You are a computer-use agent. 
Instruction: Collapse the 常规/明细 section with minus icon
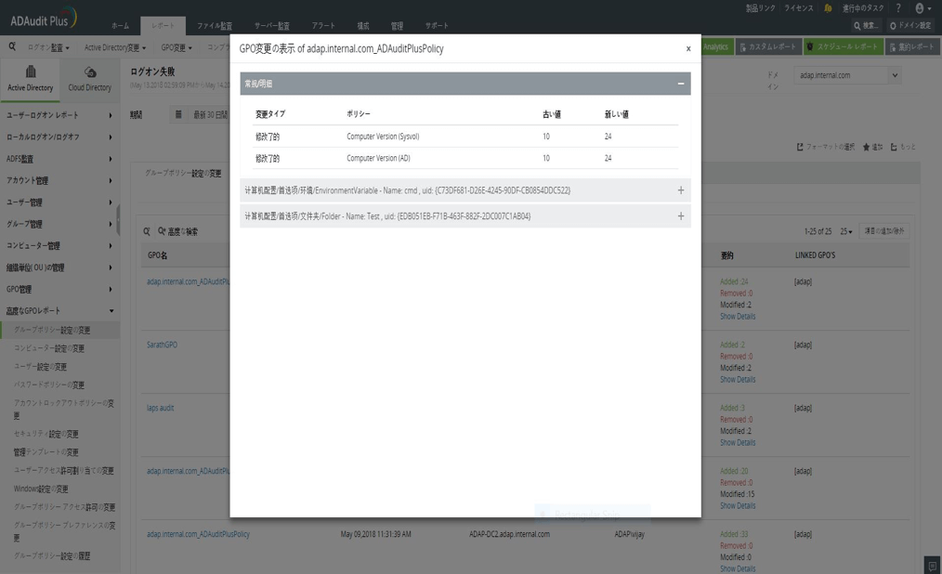click(681, 84)
